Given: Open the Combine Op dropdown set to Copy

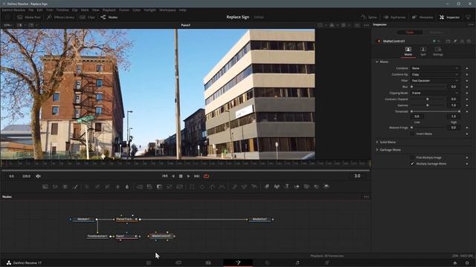Looking at the screenshot, I should point(434,74).
